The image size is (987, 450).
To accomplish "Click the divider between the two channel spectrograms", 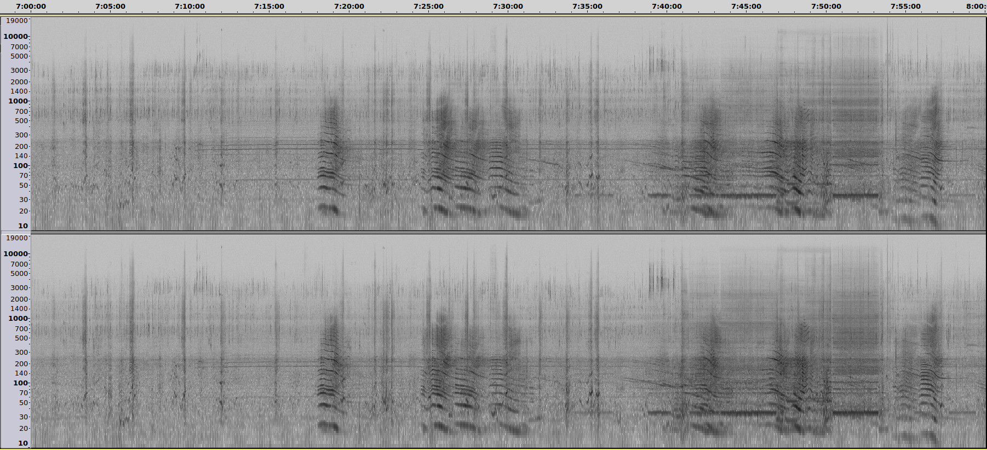I will [493, 233].
